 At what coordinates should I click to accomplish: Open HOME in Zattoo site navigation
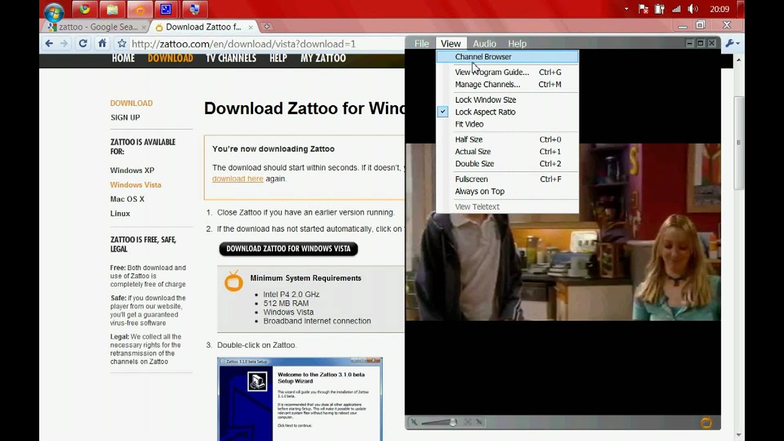123,58
